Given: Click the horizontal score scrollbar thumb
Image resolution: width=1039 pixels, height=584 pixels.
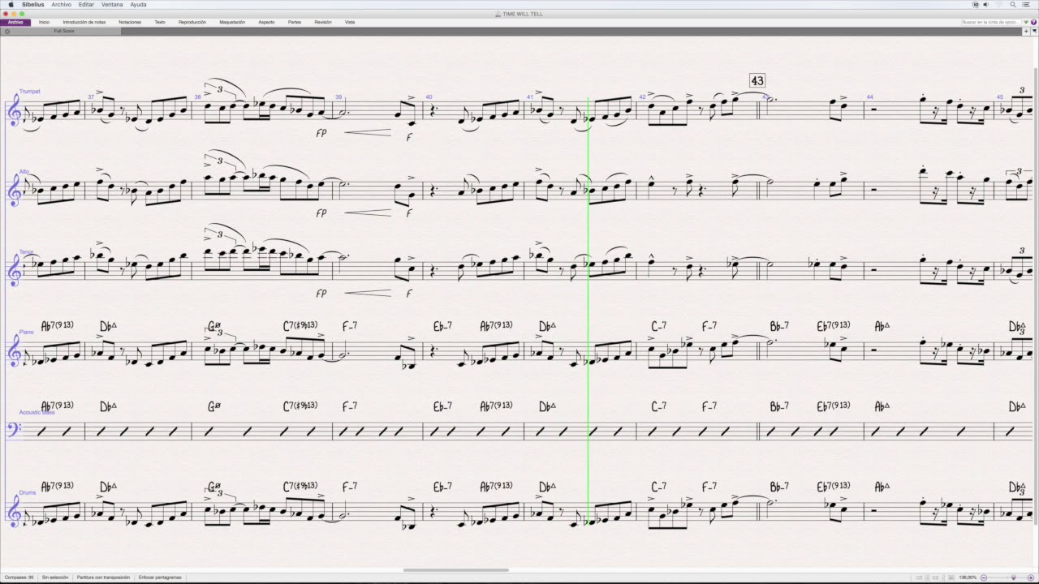Looking at the screenshot, I should pyautogui.click(x=455, y=569).
